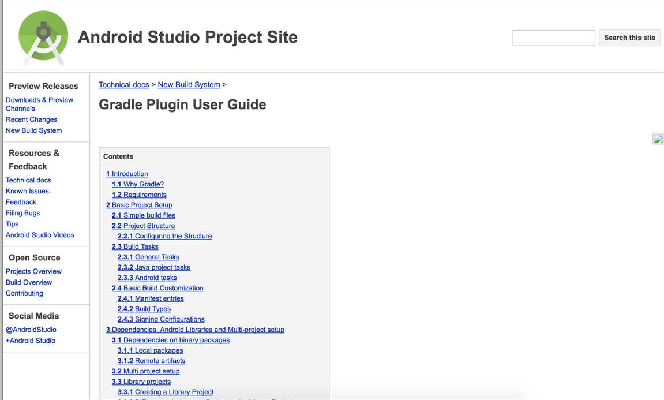Click the Gradle Plugin User Guide heading
Image resolution: width=664 pixels, height=400 pixels.
(x=182, y=104)
